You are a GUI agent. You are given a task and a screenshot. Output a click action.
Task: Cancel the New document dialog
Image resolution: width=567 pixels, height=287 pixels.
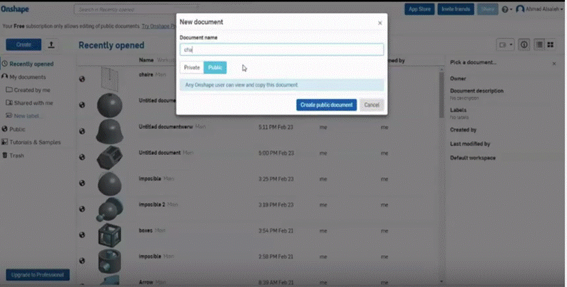tap(372, 105)
